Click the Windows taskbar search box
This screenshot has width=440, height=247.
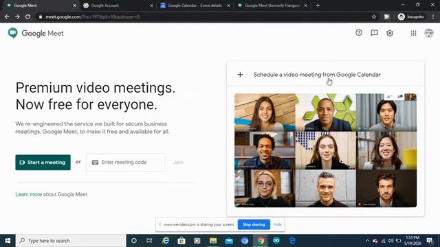click(x=71, y=241)
